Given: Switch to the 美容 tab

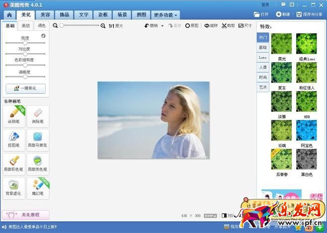Looking at the screenshot, I should 45,15.
